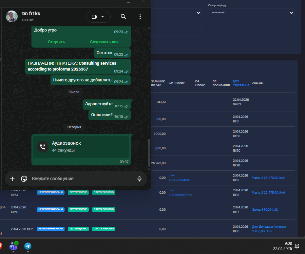The width and height of the screenshot is (305, 254).
Task: Click the 800,00 balance cell
Action: point(161,148)
